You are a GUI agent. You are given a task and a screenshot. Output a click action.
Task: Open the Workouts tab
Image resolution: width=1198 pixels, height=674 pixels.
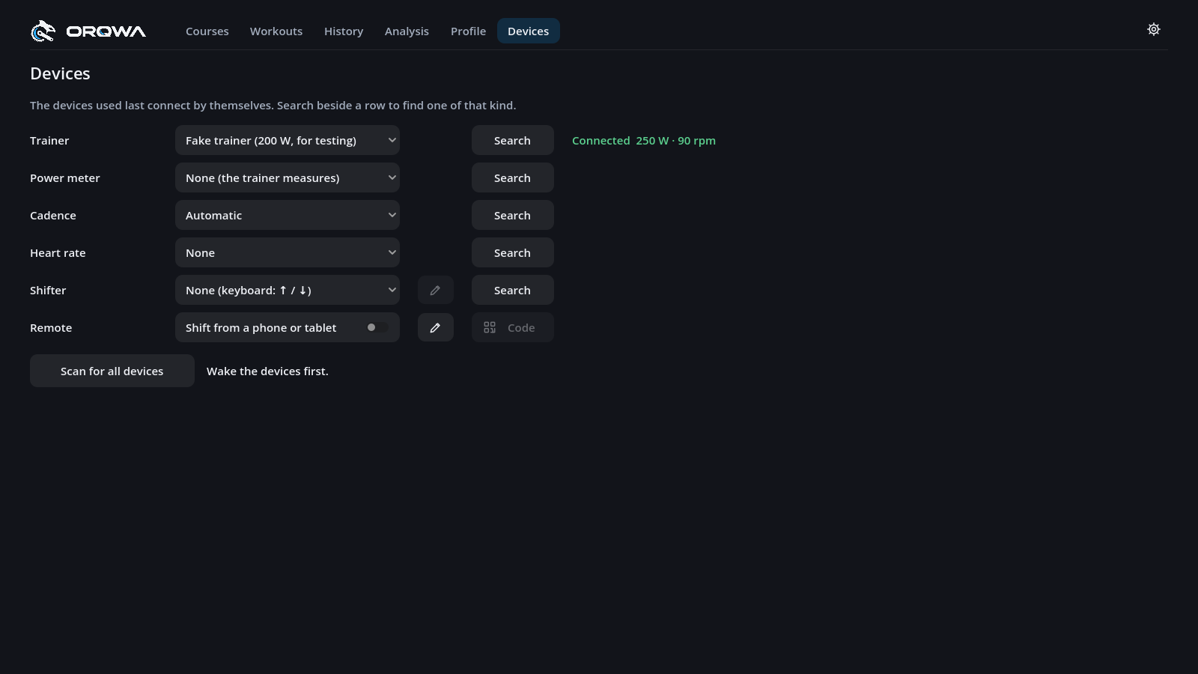coord(276,31)
